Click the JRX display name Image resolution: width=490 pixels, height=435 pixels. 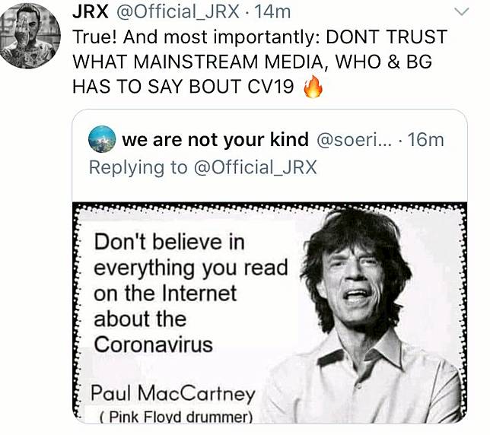click(x=91, y=11)
